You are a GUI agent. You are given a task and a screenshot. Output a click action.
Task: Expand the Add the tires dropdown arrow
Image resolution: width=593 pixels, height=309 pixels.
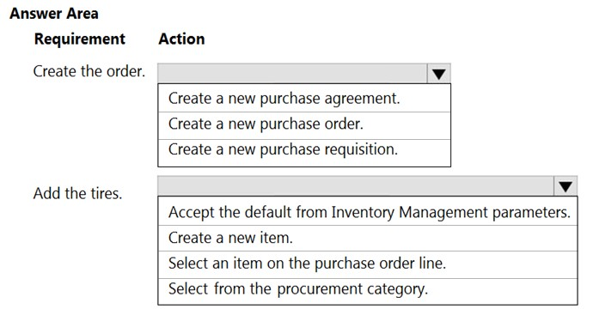click(x=565, y=186)
